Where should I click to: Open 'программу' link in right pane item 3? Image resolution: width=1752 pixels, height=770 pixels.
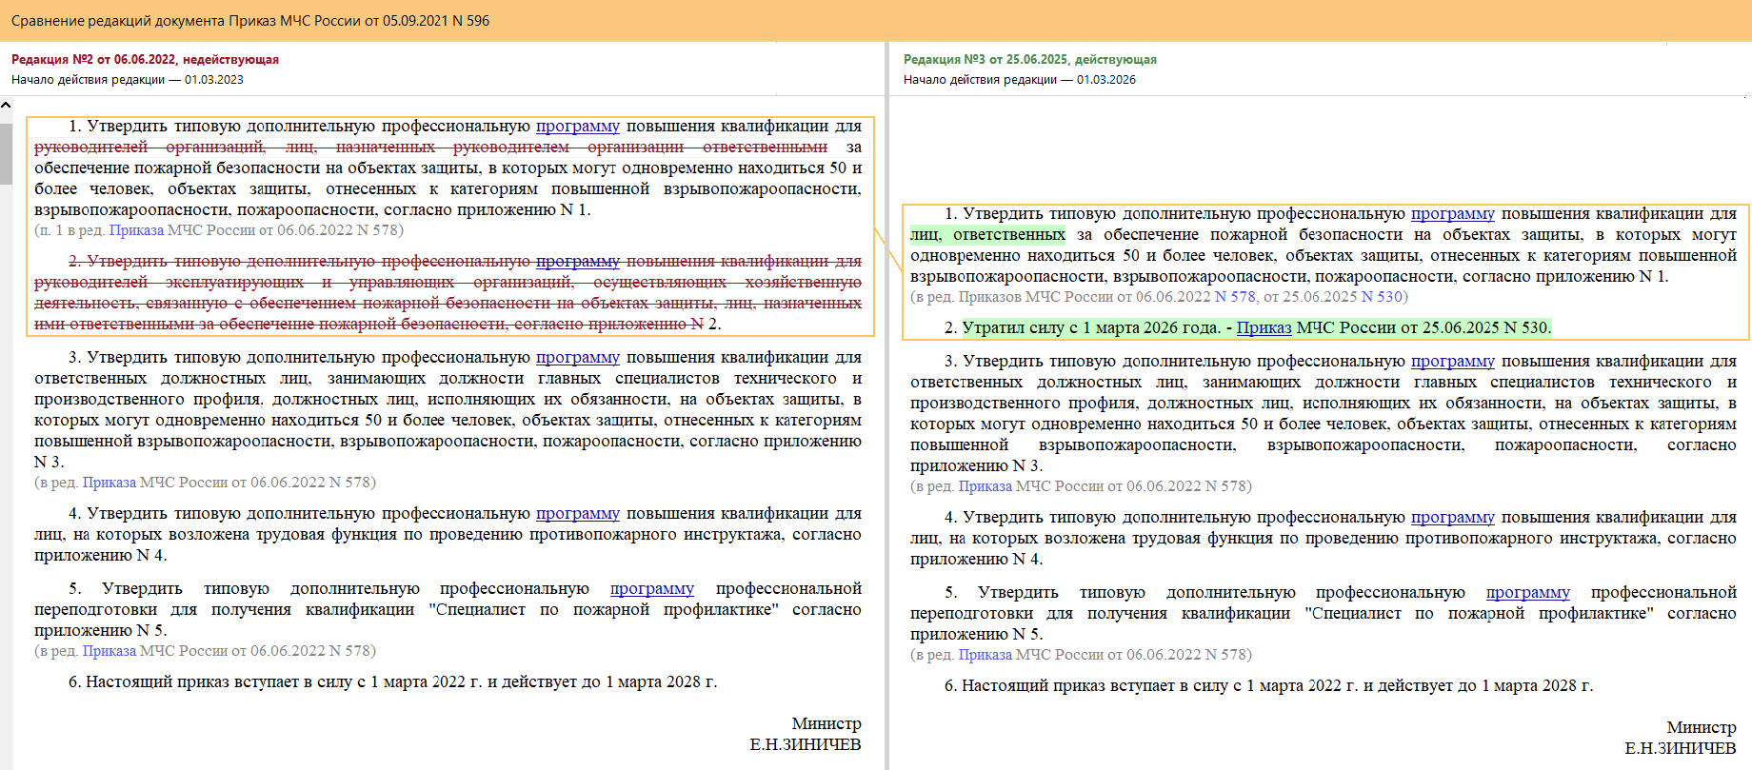1452,362
